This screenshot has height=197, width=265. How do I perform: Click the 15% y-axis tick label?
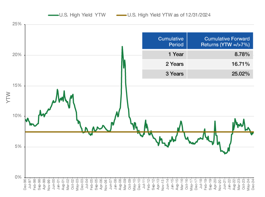click(x=17, y=86)
